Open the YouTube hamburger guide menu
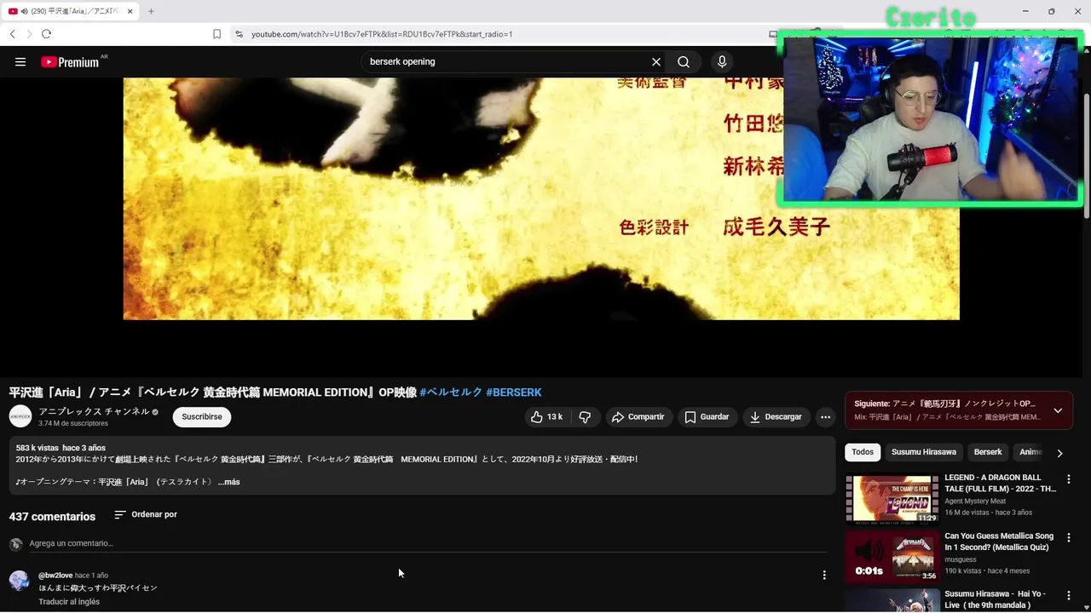Screen dimensions: 1091x613 [20, 61]
